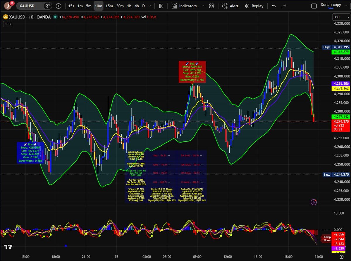Open the Dunan copy layout menu
The width and height of the screenshot is (351, 261).
click(x=331, y=5)
